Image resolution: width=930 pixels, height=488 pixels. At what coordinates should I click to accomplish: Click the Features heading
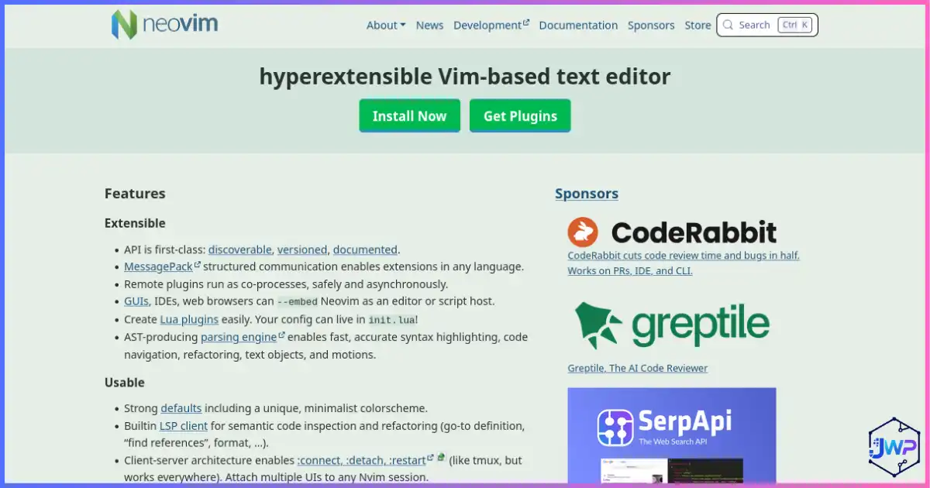(135, 194)
